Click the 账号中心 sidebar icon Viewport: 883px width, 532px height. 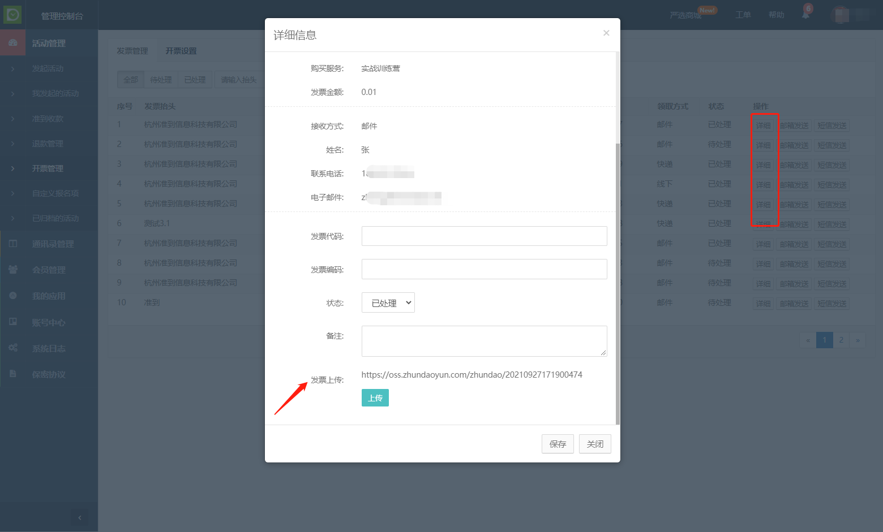coord(13,322)
